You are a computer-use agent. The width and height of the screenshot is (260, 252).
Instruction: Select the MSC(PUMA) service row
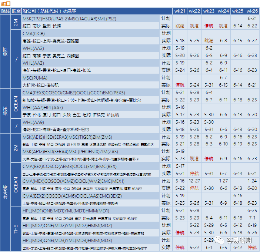click(x=90, y=78)
